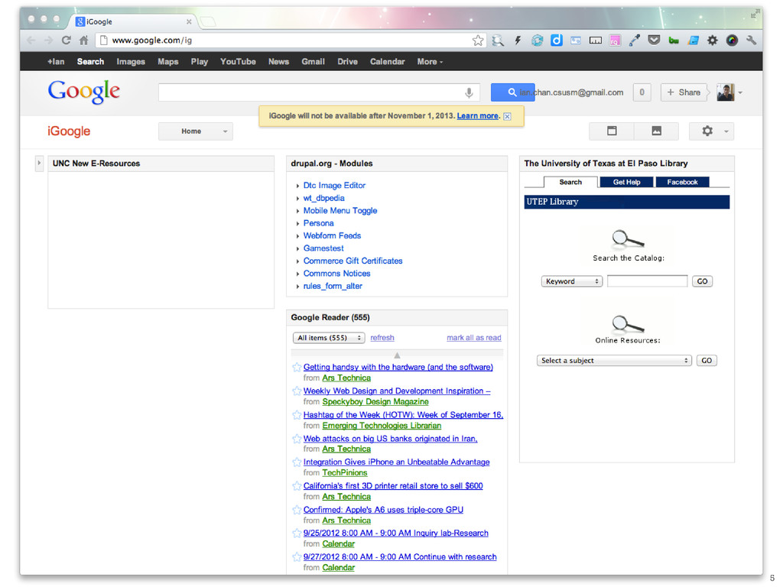Click GO next to catalog keyword field
The height and width of the screenshot is (587, 783).
(x=702, y=281)
